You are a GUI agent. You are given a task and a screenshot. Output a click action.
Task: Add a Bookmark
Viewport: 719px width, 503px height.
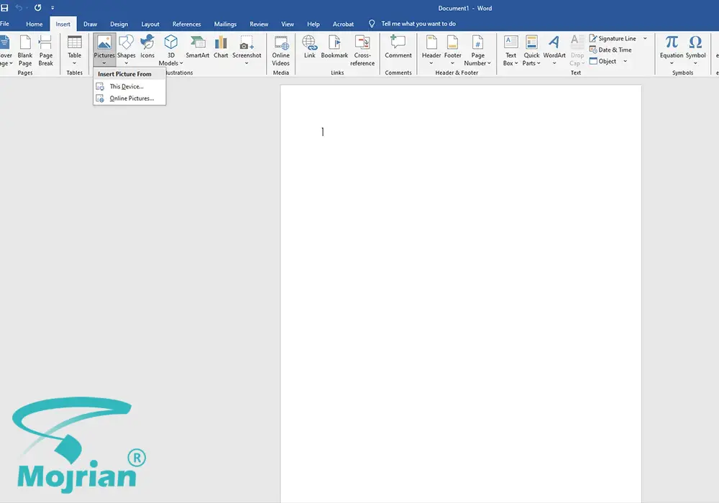[334, 47]
